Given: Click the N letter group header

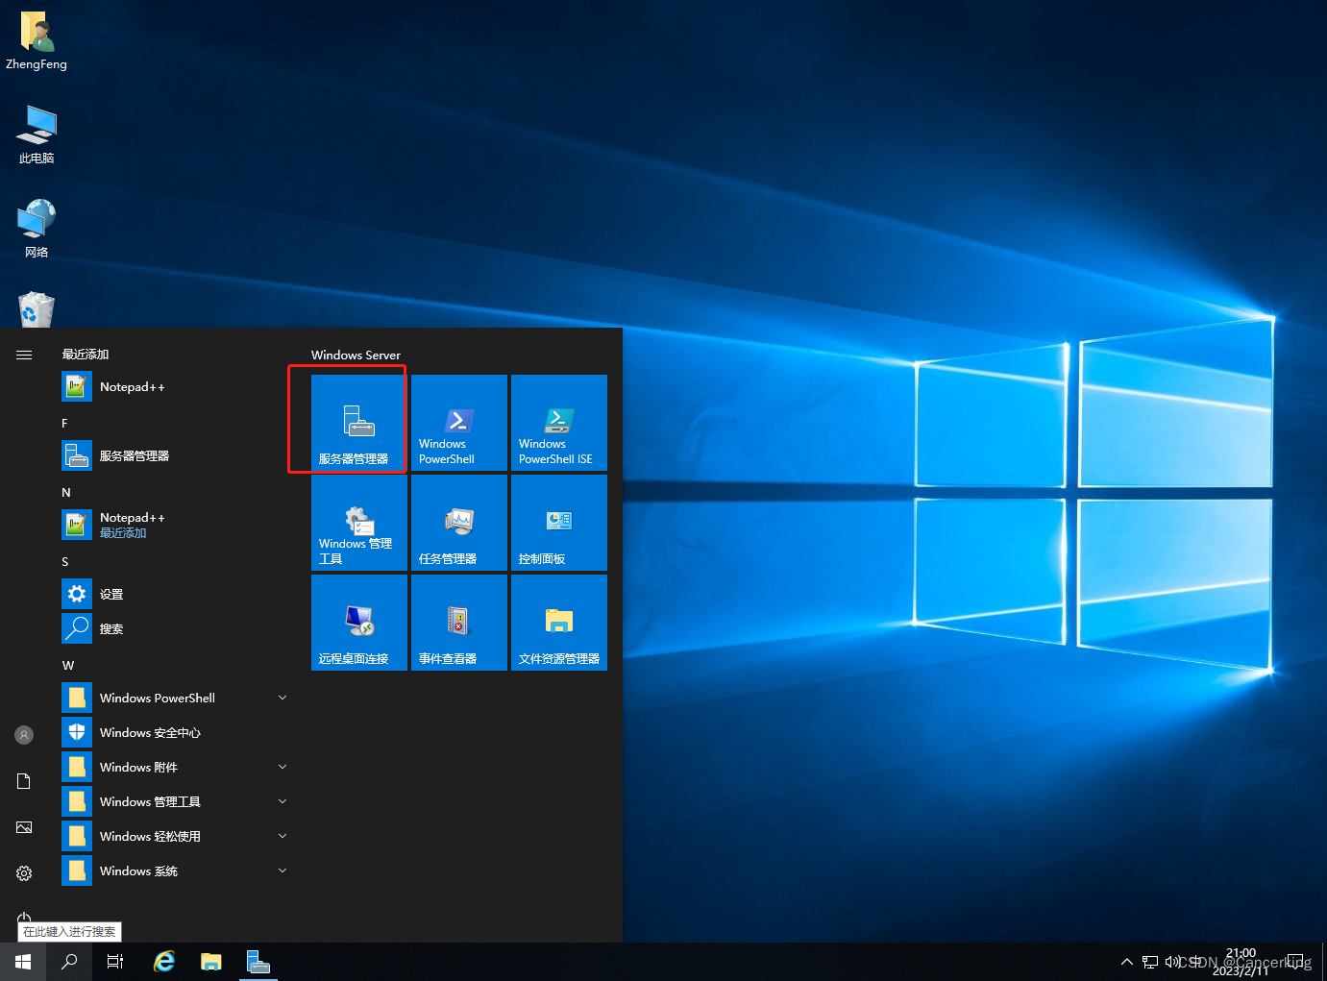Looking at the screenshot, I should (x=66, y=493).
